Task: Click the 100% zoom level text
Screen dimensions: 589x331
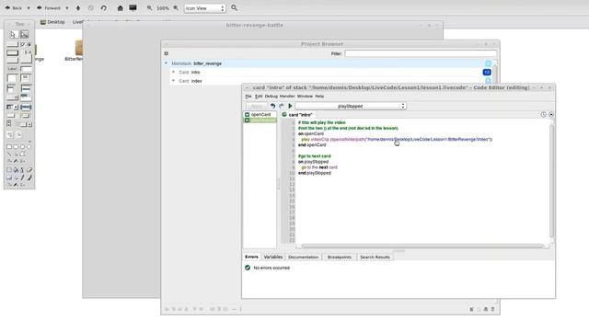Action: (x=162, y=8)
